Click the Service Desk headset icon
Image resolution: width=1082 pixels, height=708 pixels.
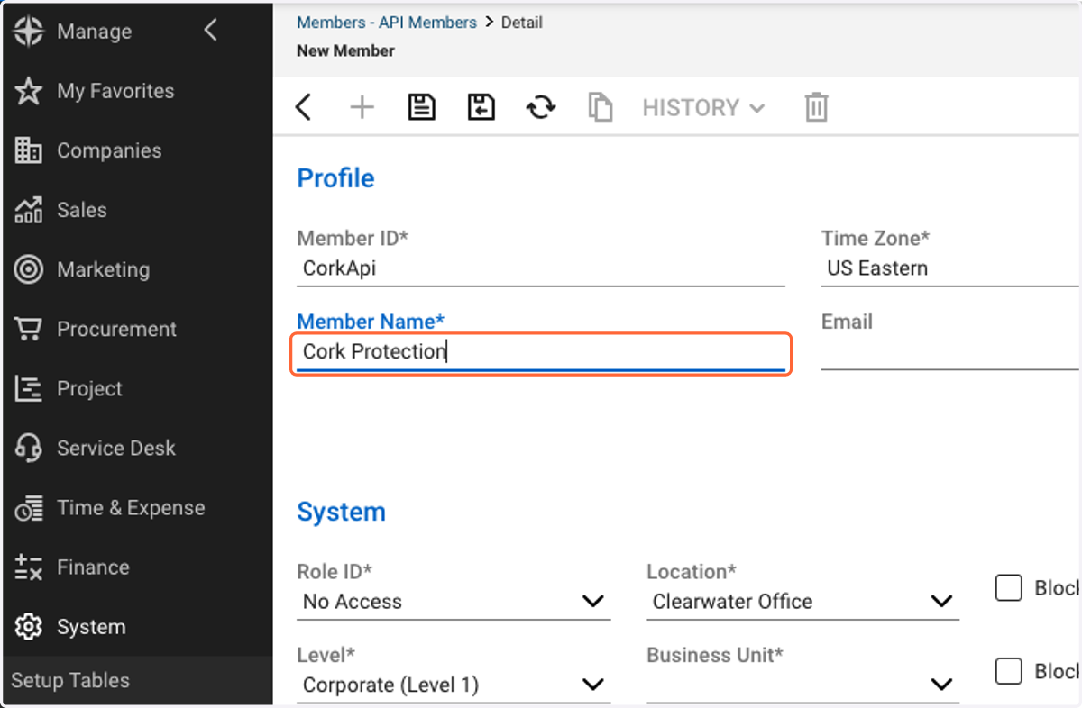coord(29,448)
